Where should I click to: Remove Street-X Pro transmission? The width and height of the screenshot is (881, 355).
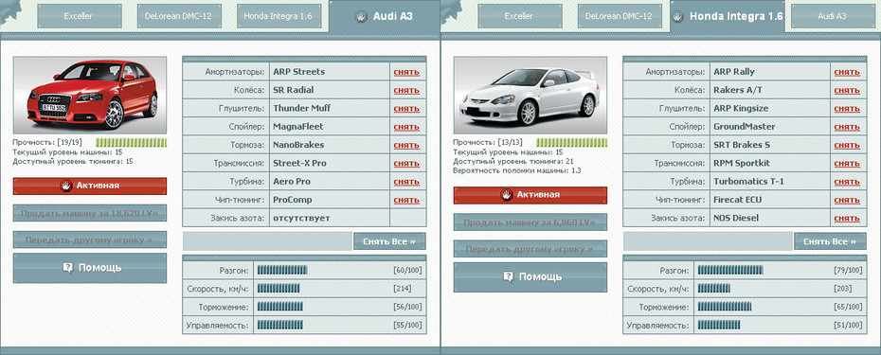pyautogui.click(x=406, y=164)
